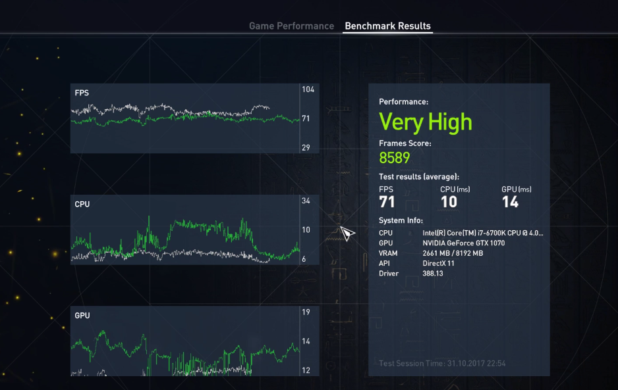Click the CPU graph panel
The height and width of the screenshot is (390, 618).
click(195, 230)
